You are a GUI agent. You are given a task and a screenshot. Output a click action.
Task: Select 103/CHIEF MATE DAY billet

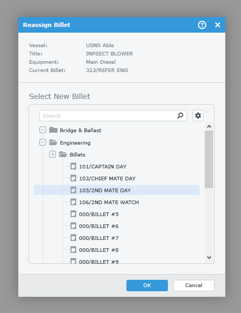tap(107, 178)
